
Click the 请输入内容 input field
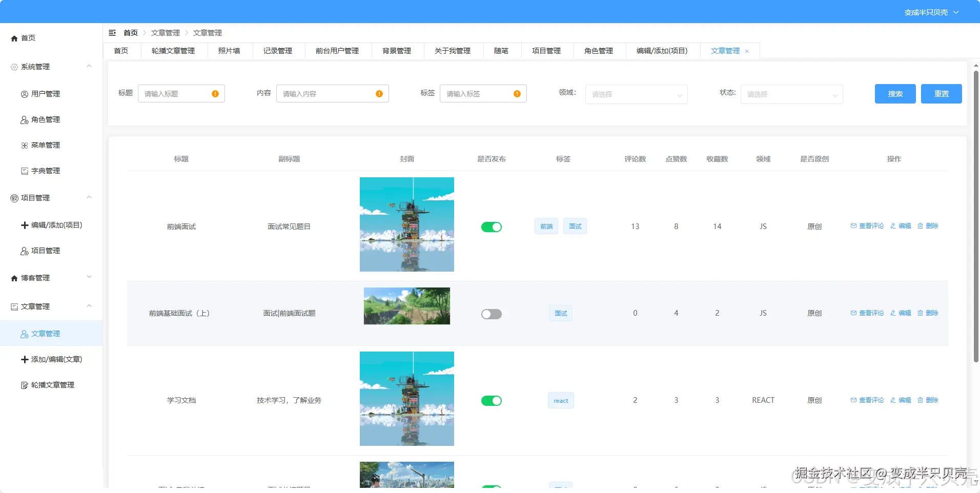point(333,94)
